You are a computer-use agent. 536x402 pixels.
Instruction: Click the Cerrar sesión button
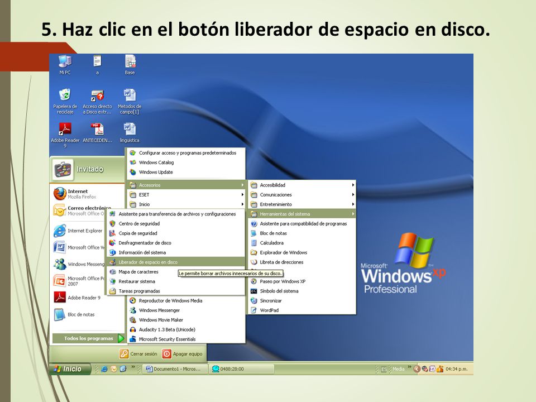138,354
